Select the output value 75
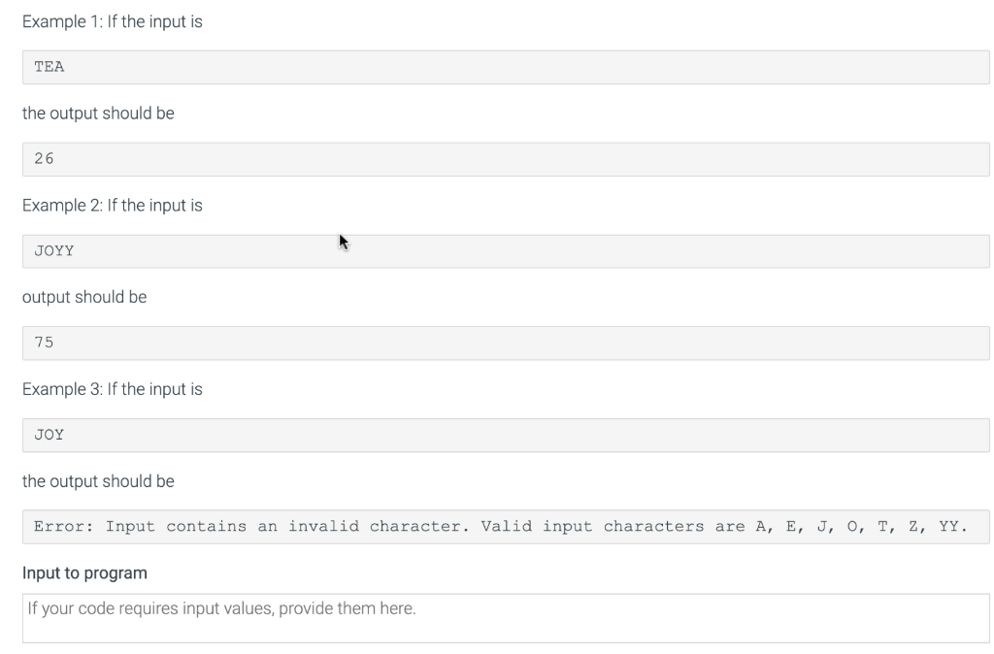 [x=44, y=343]
